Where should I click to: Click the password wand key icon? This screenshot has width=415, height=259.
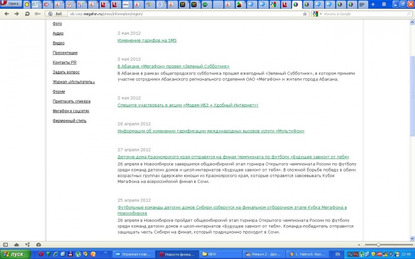pyautogui.click(x=37, y=13)
